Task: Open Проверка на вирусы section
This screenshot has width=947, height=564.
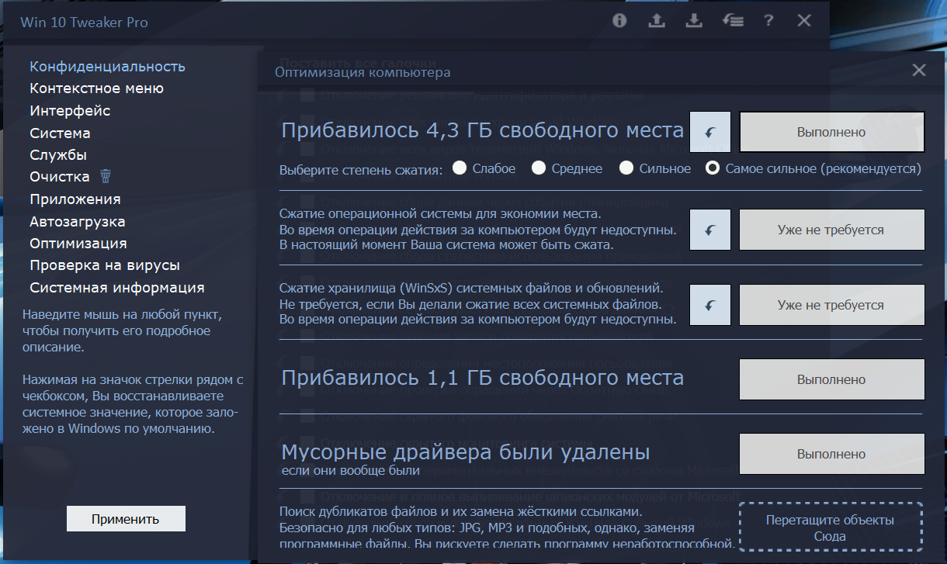Action: pyautogui.click(x=105, y=266)
